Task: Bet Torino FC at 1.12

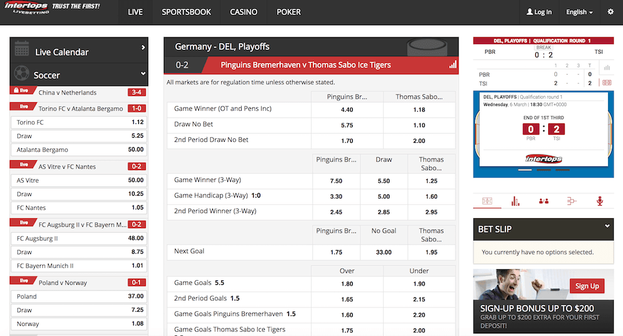Action: 78,122
